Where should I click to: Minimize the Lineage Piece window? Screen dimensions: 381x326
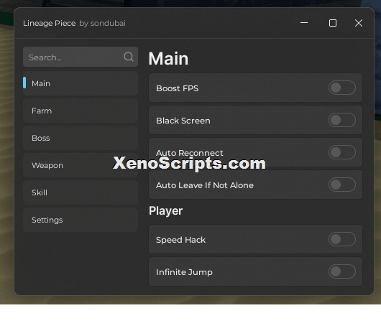[304, 23]
